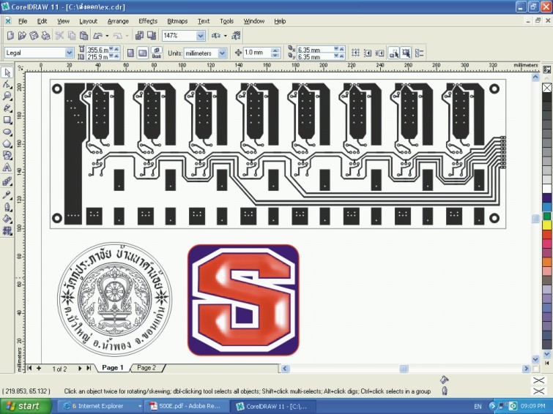The width and height of the screenshot is (553, 414).
Task: Click the Undo arrow icon
Action: (x=97, y=36)
